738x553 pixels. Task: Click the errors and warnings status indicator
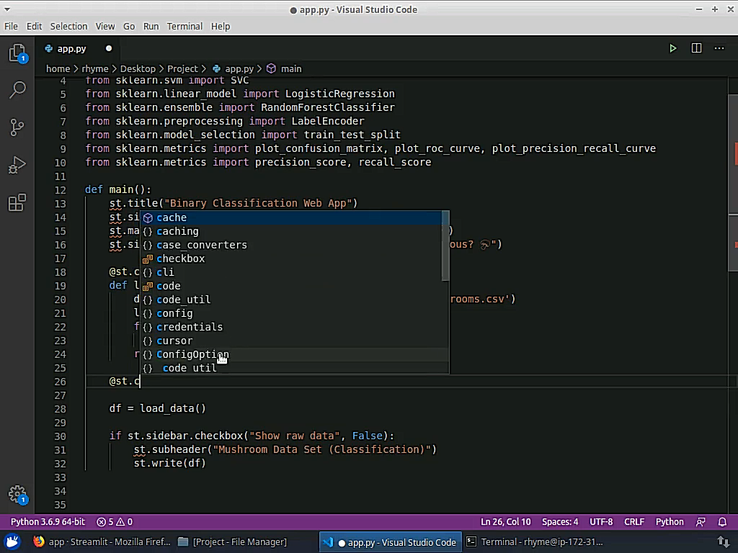[x=115, y=522]
